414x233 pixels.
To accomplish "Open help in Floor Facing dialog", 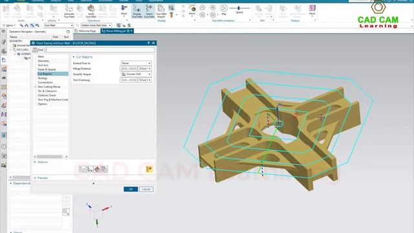I will coord(148,43).
